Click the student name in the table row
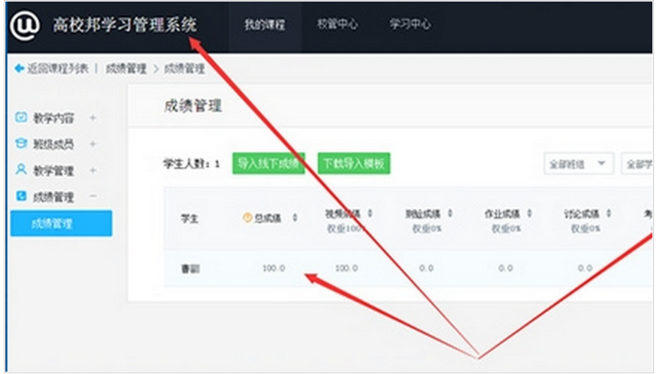 point(190,269)
